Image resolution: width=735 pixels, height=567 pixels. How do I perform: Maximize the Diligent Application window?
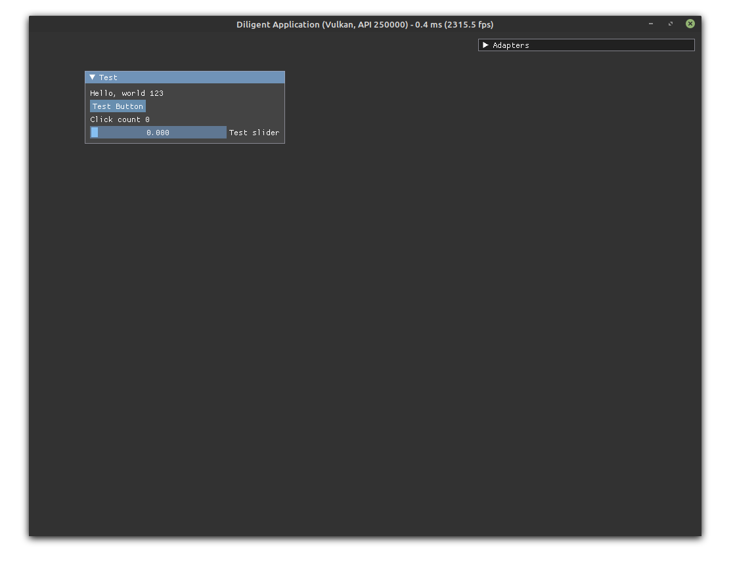(x=671, y=24)
